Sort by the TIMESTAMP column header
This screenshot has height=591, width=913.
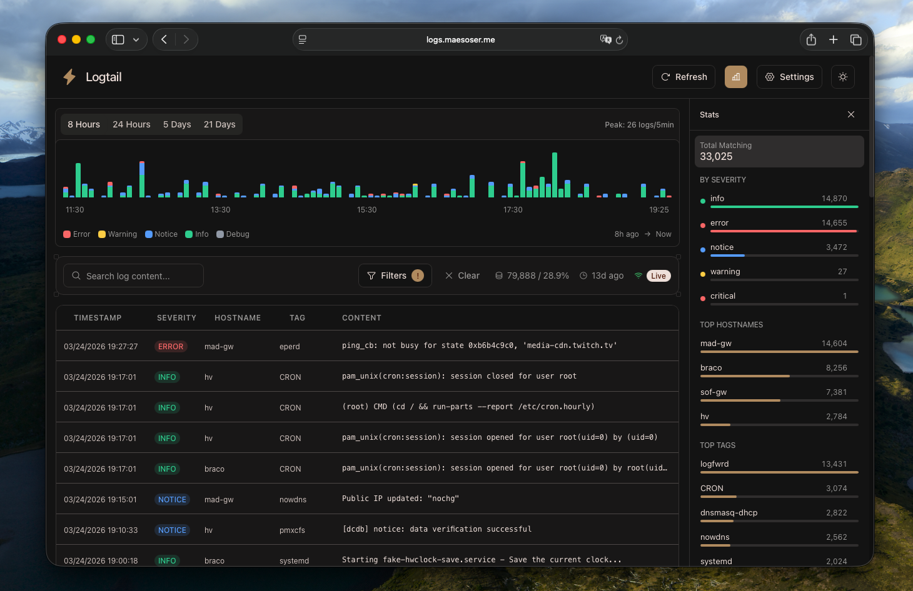click(x=98, y=318)
